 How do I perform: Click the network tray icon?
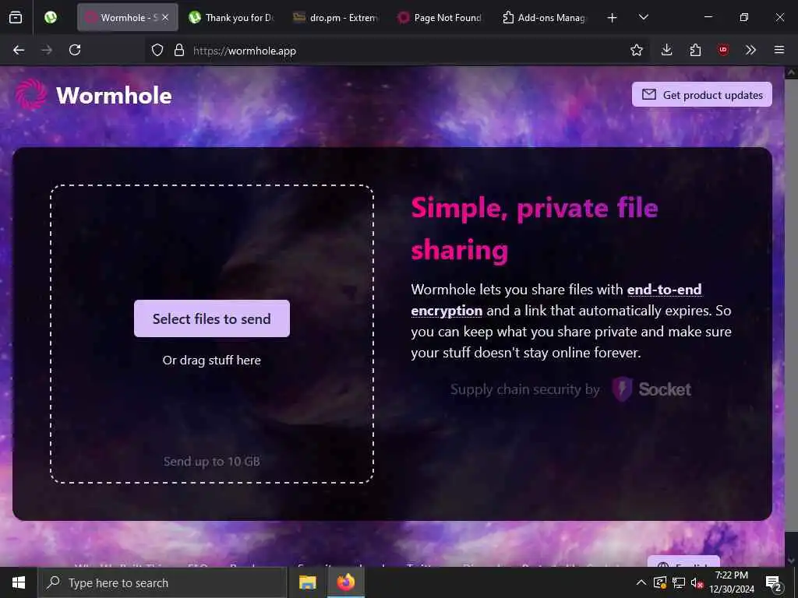pyautogui.click(x=679, y=582)
